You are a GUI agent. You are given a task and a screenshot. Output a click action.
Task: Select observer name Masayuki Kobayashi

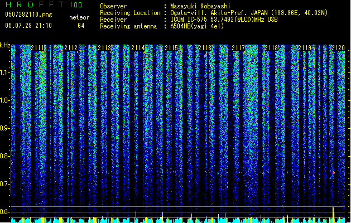[x=200, y=6]
